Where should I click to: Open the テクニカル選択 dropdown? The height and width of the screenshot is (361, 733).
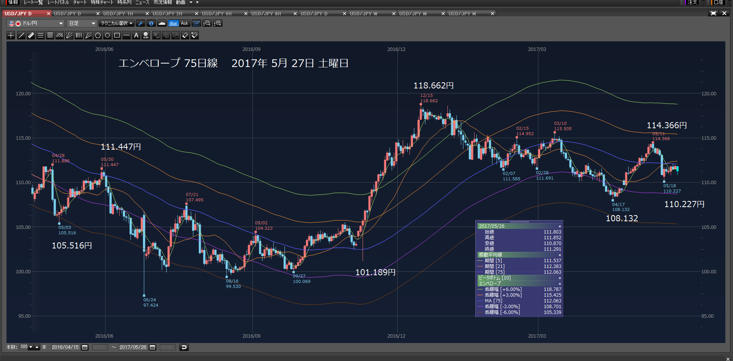pos(117,23)
